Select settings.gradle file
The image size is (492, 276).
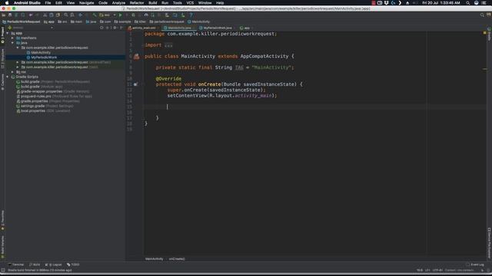[45, 106]
